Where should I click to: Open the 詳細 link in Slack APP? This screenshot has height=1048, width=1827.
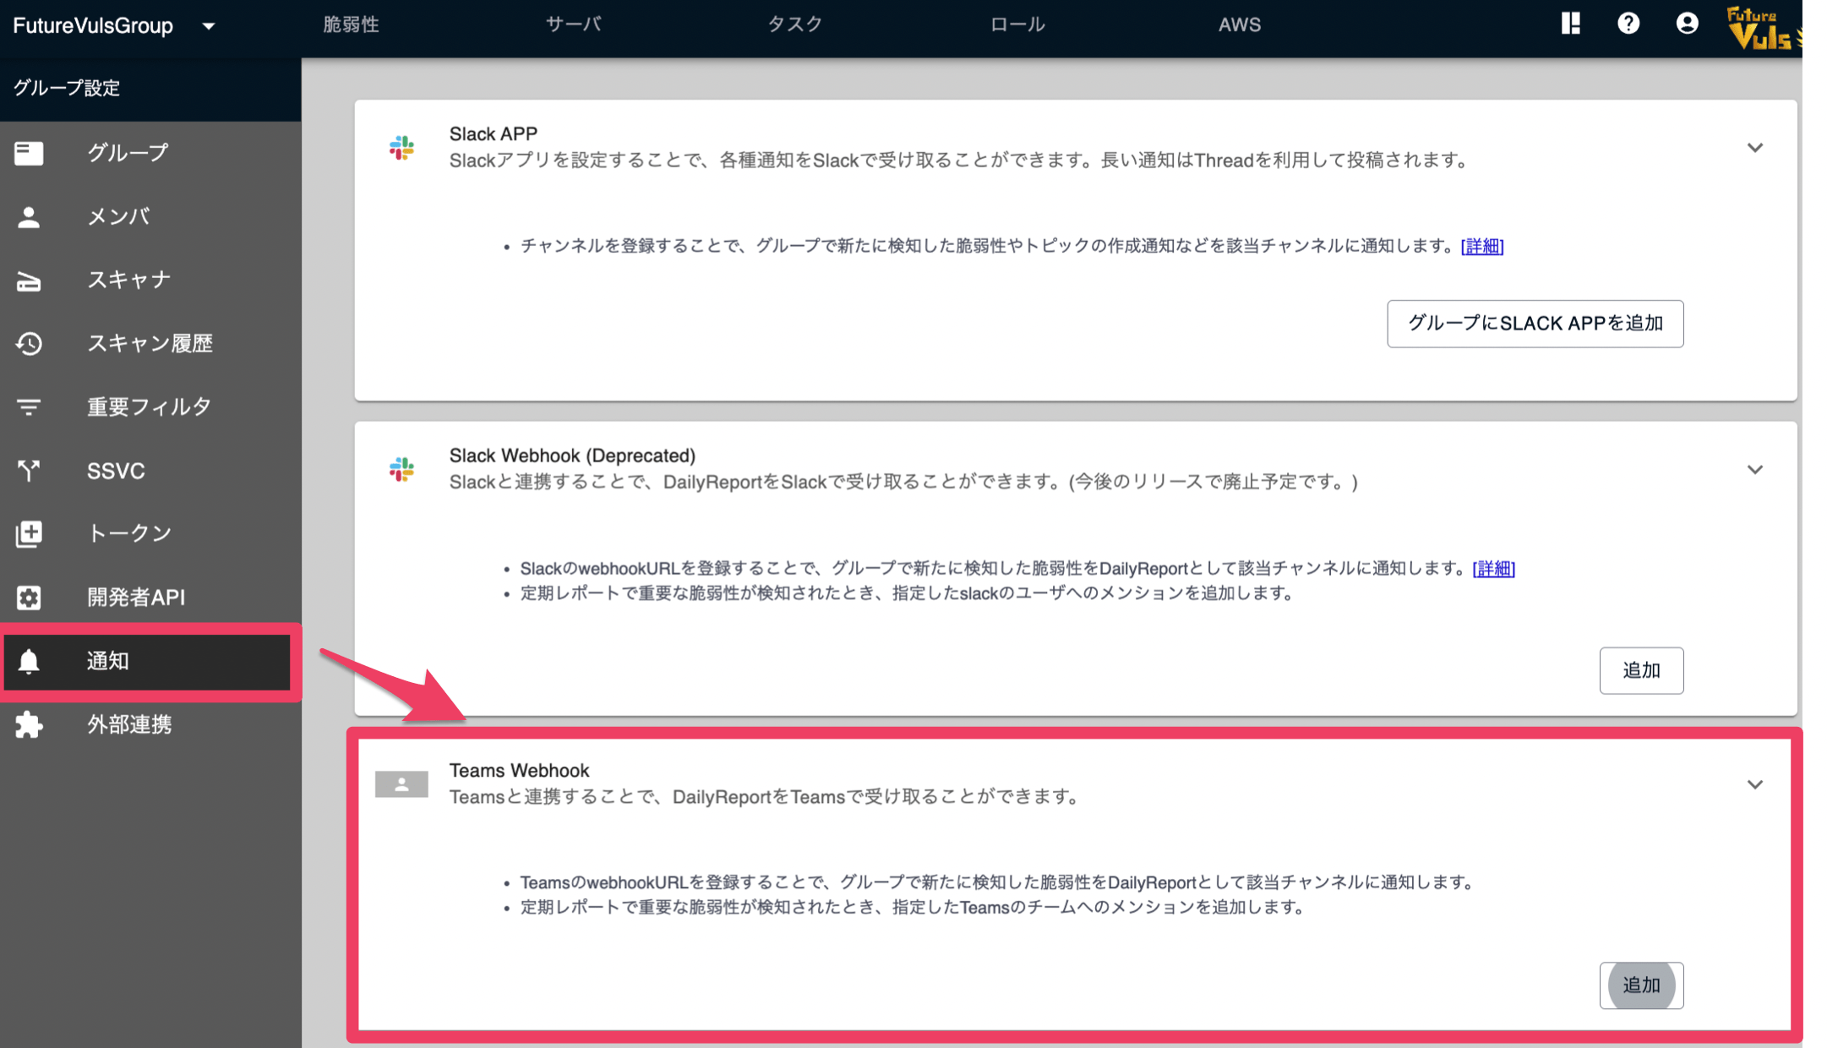click(1481, 246)
